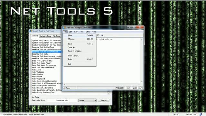206x116 pixels.
Task: Click the 43 Bytes status bar cell
Action: pyautogui.click(x=70, y=88)
